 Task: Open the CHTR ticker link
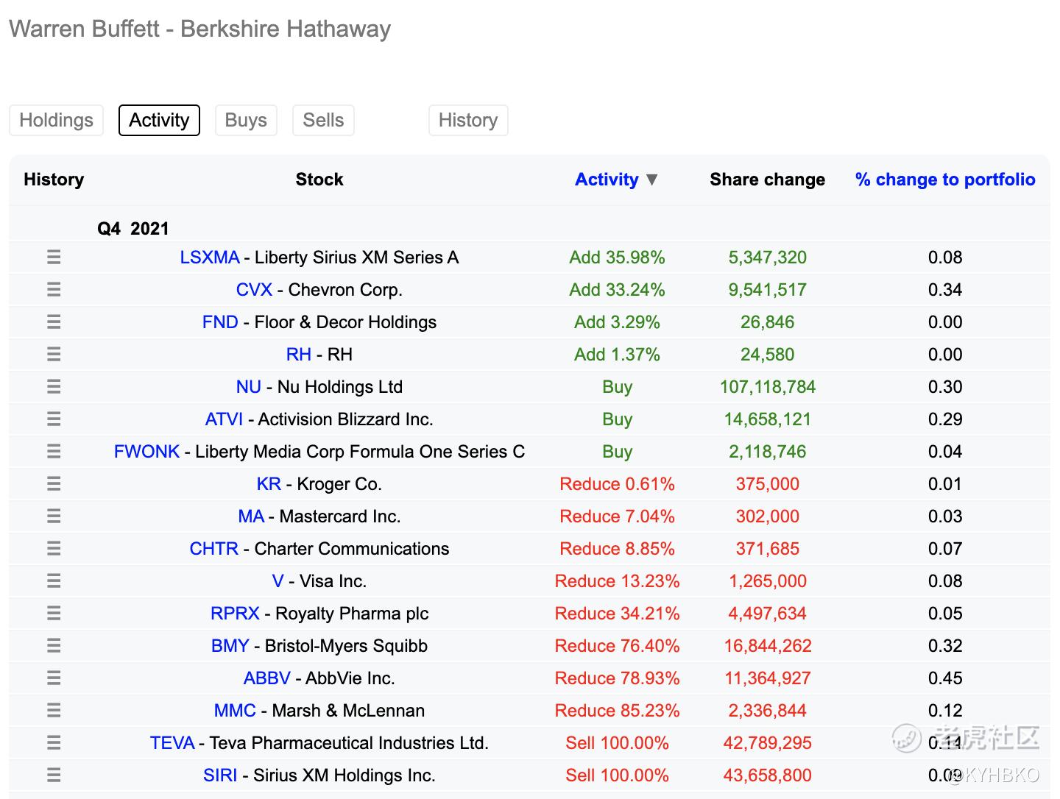coord(213,549)
